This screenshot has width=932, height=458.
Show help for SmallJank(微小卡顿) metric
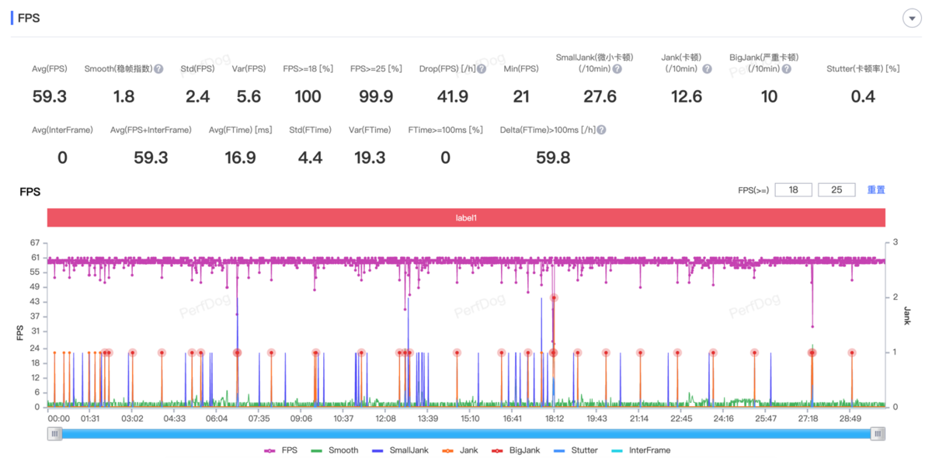617,69
